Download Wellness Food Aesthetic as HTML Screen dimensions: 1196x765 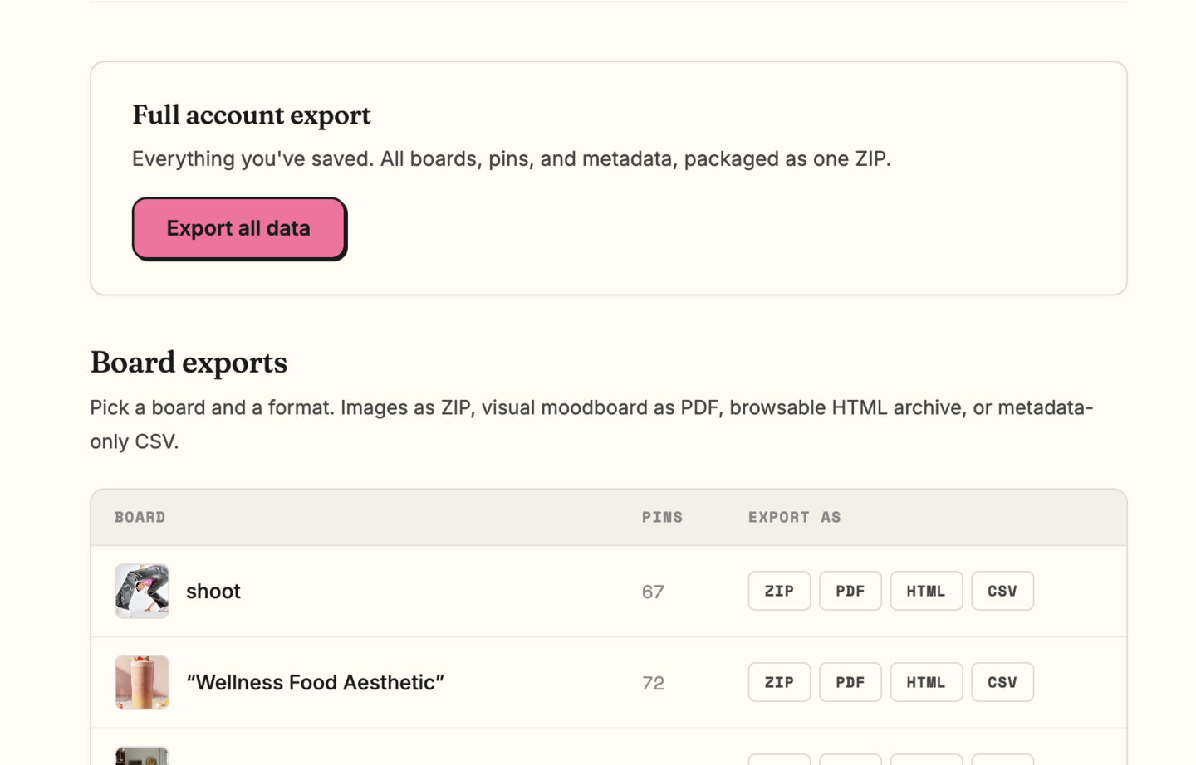coord(926,682)
